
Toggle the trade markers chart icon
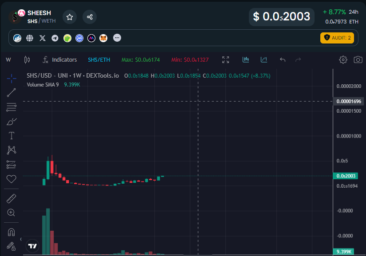[246, 60]
